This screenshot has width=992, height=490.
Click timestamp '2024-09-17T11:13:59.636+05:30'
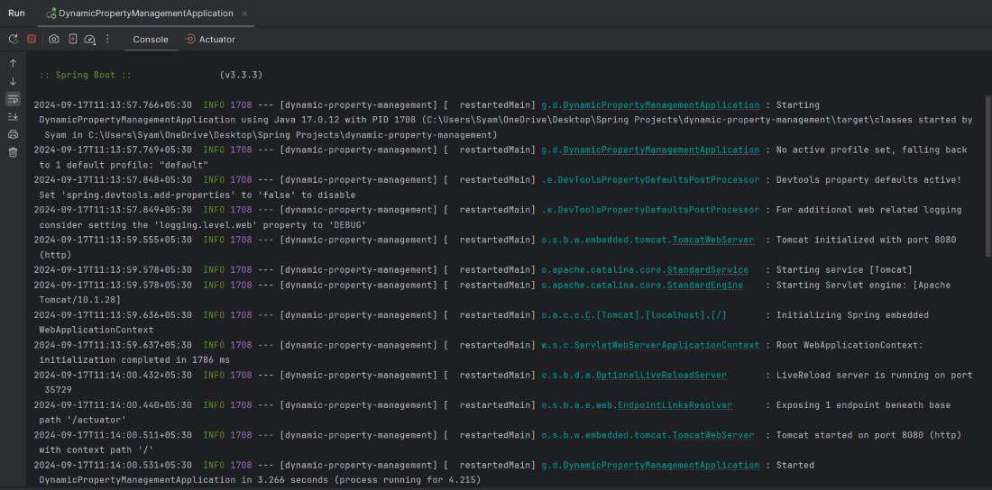[113, 315]
